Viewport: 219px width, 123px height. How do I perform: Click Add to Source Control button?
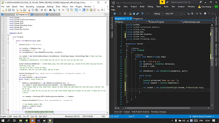202,116
